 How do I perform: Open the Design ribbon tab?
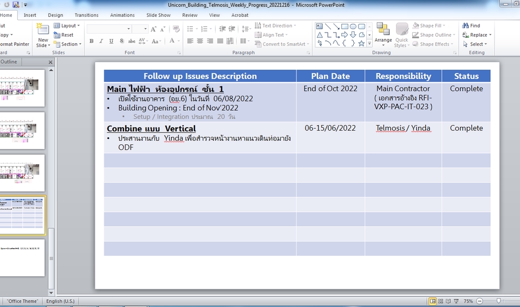click(x=55, y=15)
